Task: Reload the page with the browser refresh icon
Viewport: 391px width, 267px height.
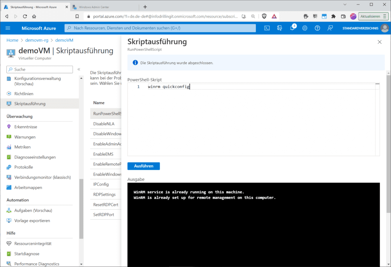Action: (x=25, y=16)
